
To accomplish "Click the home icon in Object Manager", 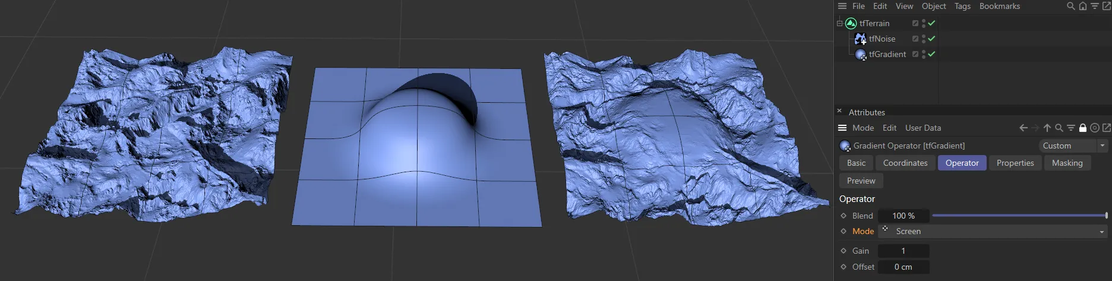I will pos(1082,7).
